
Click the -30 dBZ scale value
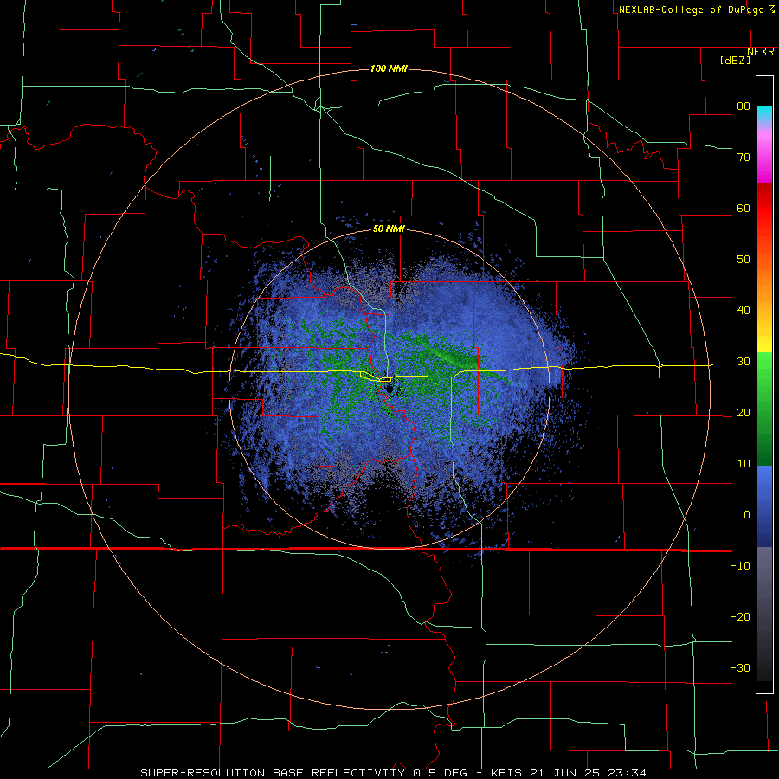click(740, 668)
